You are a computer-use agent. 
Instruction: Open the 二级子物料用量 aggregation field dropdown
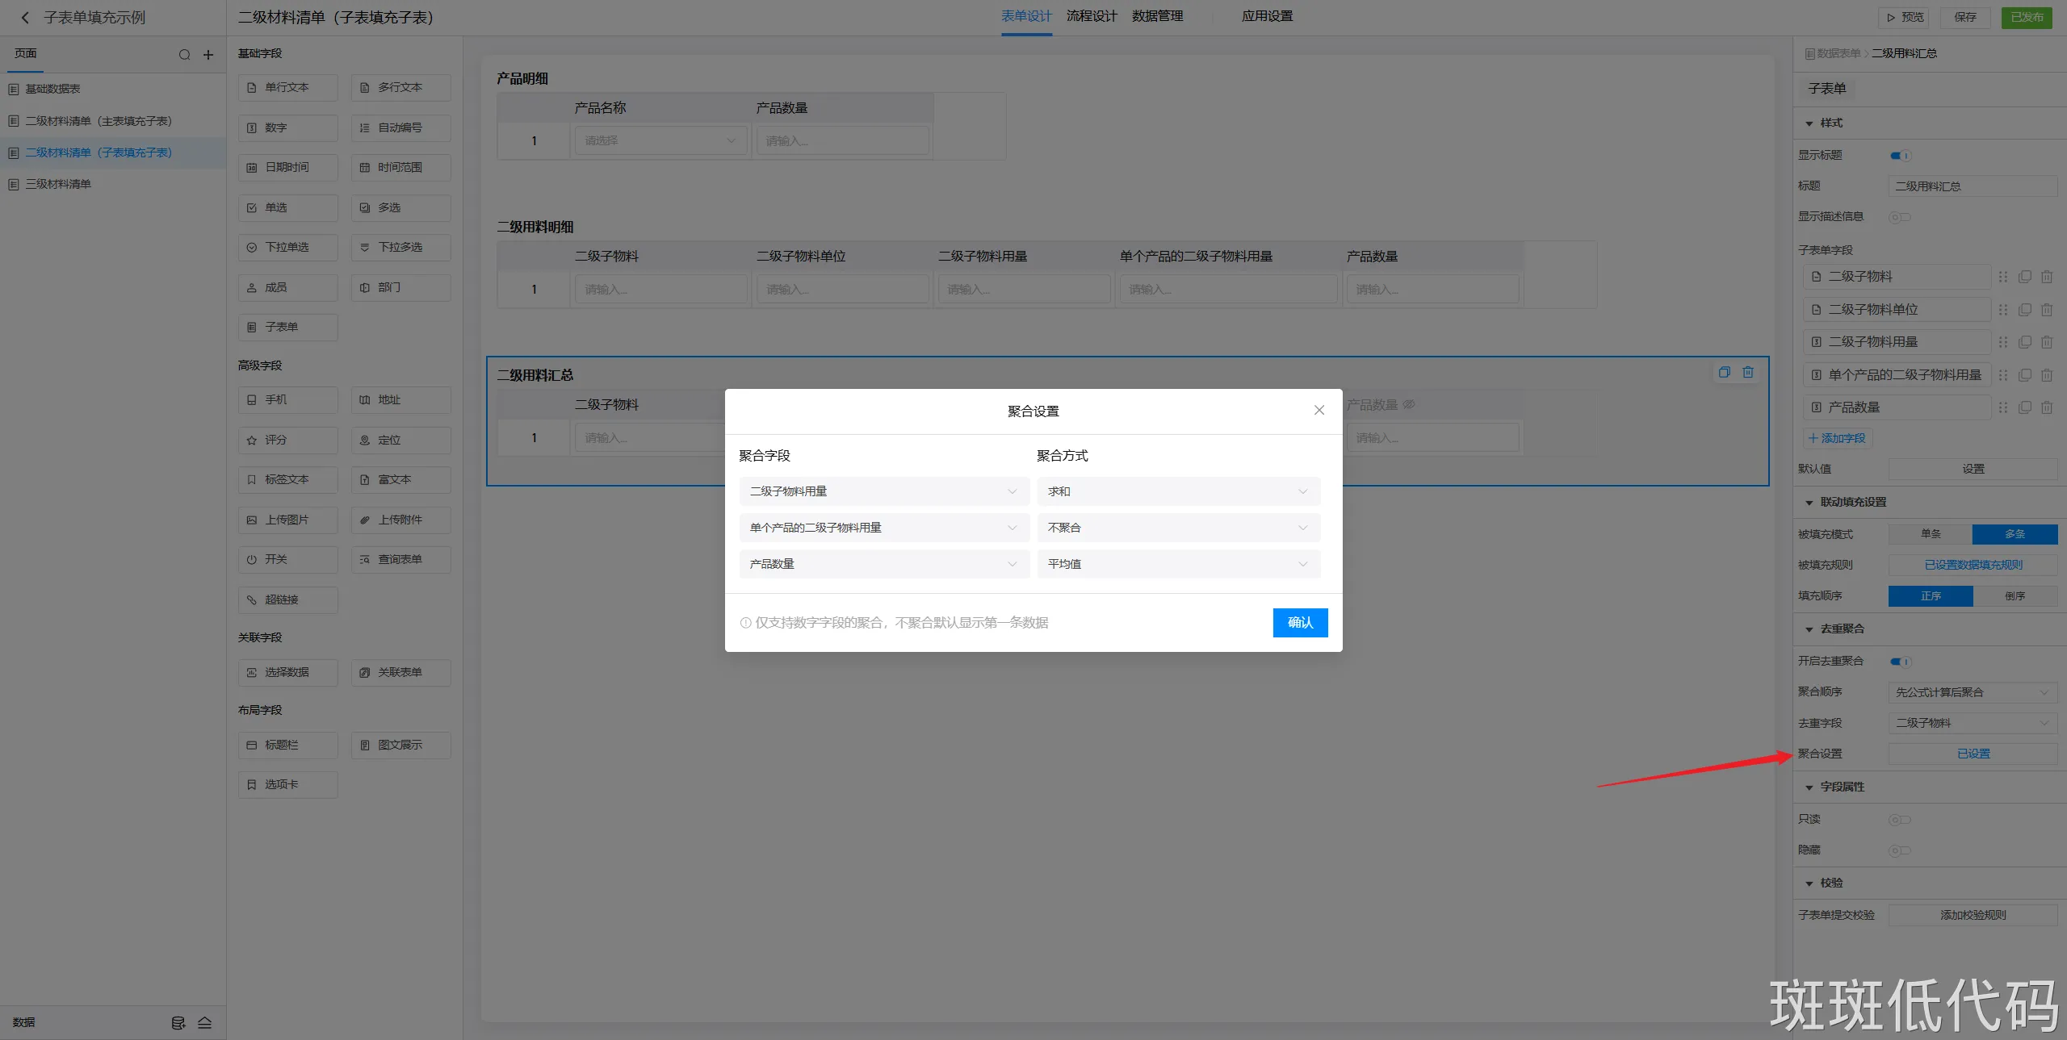[883, 491]
